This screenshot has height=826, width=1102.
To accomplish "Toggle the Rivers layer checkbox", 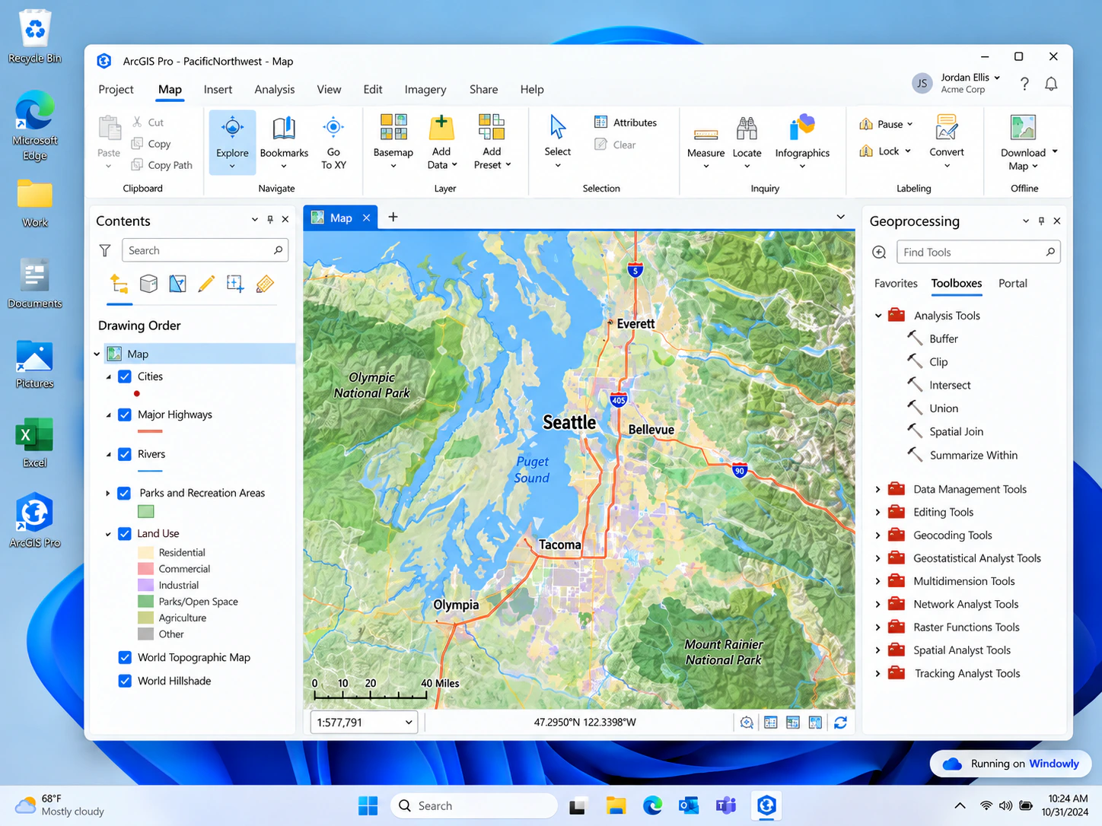I will click(x=125, y=454).
